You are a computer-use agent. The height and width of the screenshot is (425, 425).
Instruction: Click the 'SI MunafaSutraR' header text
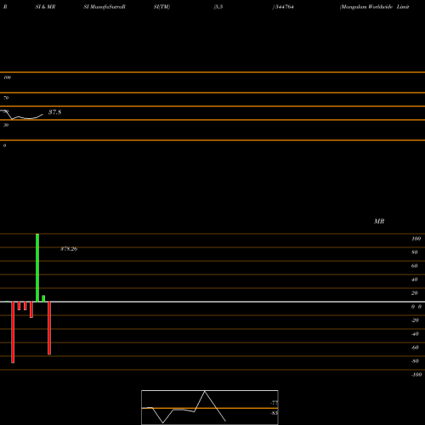point(105,7)
